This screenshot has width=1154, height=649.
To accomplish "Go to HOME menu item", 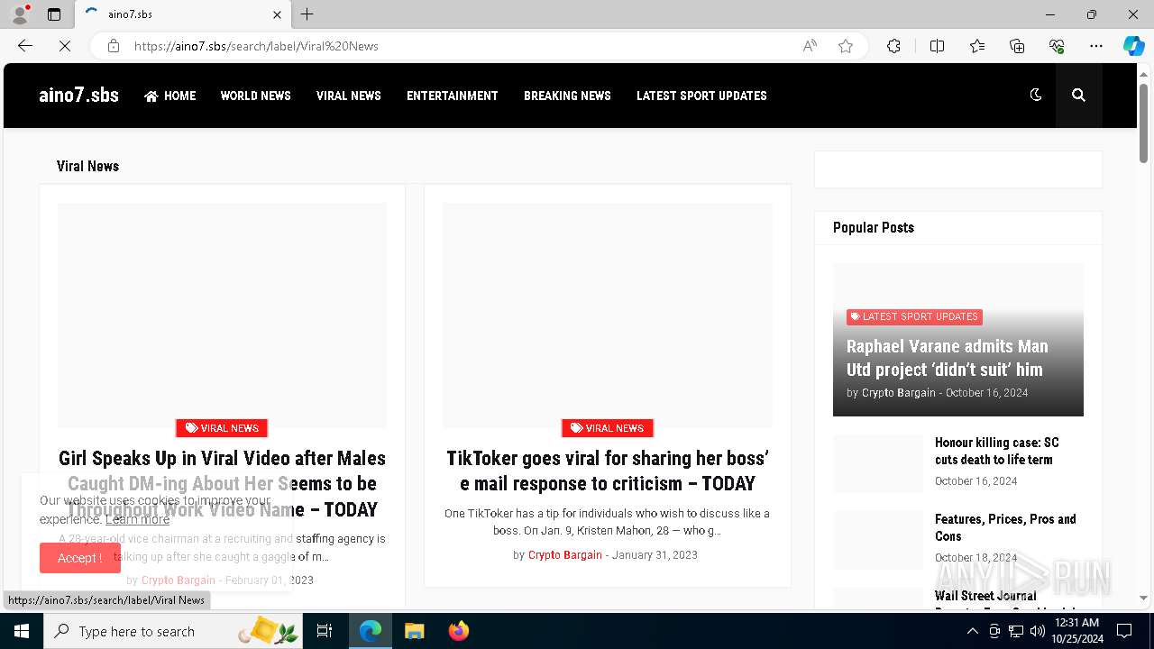I will (x=169, y=96).
